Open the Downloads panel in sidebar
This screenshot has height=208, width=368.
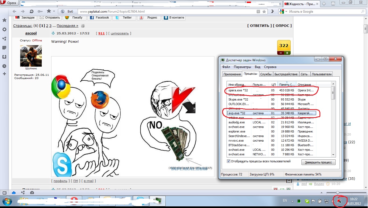tap(4, 57)
